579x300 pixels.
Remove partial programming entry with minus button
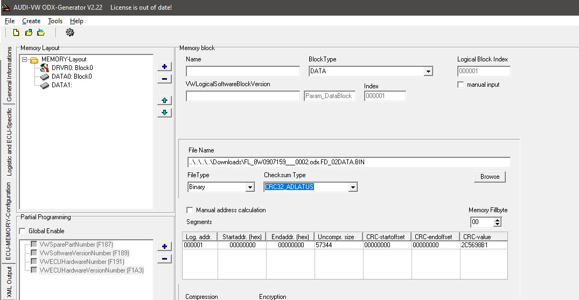(164, 259)
